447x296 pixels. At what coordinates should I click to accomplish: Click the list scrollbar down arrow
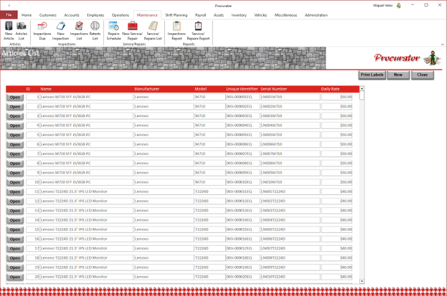point(362,281)
